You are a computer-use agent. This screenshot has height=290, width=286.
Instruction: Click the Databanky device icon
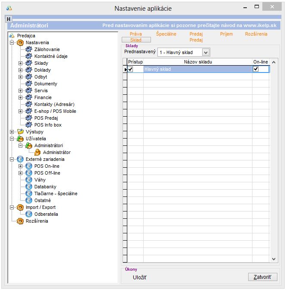pos(29,187)
